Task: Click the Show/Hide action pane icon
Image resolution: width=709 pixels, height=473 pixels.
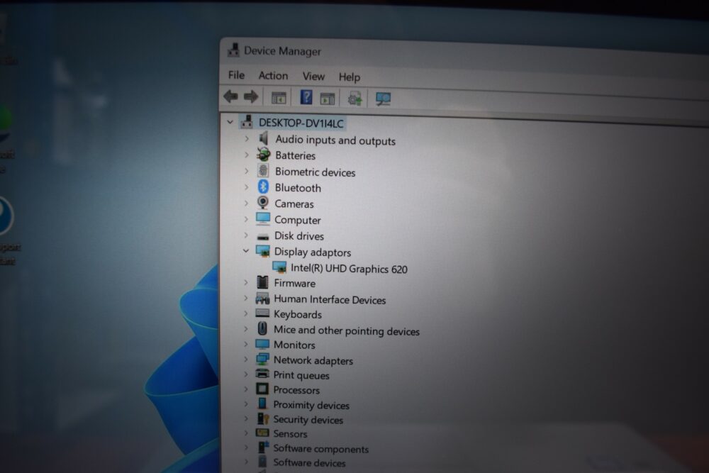Action: tap(328, 98)
